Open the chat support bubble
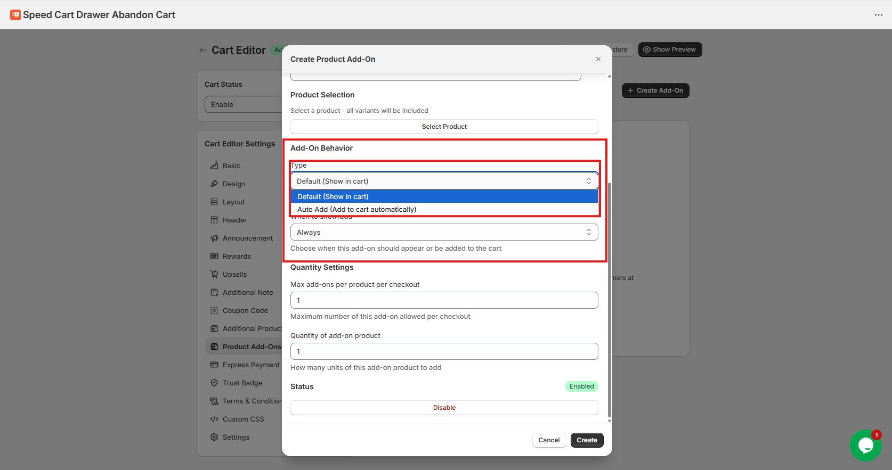 pyautogui.click(x=865, y=445)
